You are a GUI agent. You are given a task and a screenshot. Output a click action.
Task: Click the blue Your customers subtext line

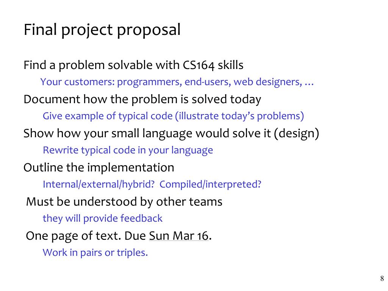point(177,82)
